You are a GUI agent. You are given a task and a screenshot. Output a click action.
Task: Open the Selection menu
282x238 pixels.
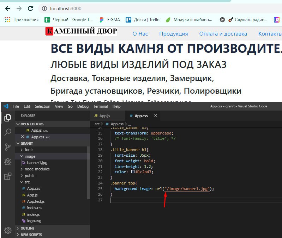[x=42, y=106]
